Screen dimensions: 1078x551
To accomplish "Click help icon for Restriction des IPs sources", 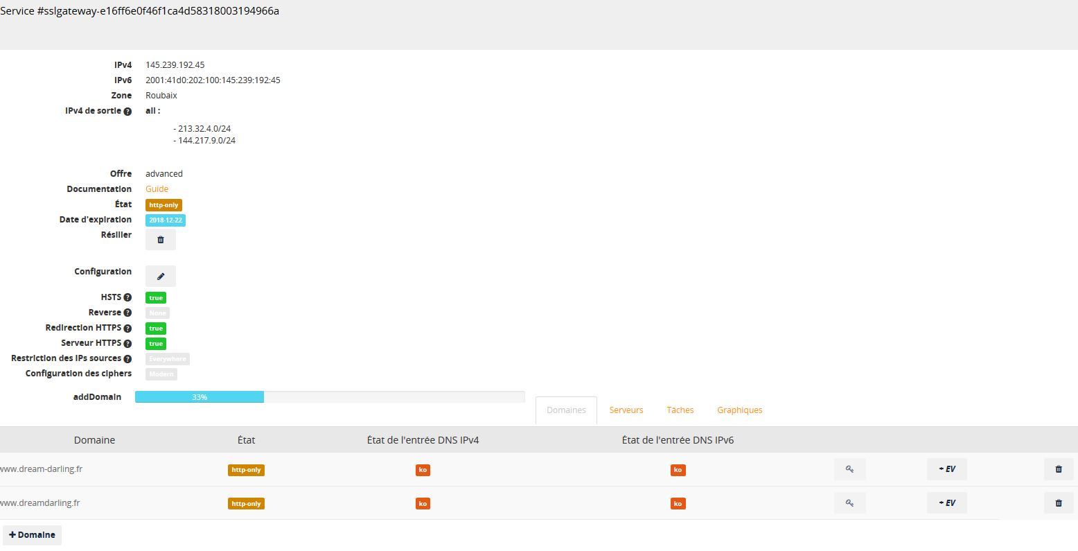I will pyautogui.click(x=127, y=358).
